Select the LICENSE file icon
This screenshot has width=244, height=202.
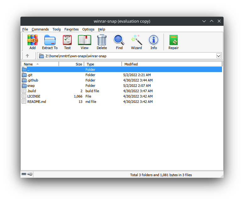coord(24,96)
